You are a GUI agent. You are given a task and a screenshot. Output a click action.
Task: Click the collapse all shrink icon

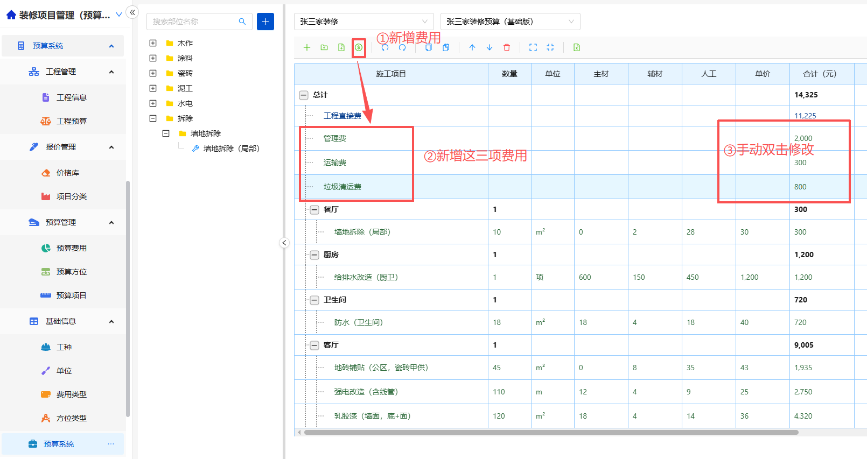(550, 47)
